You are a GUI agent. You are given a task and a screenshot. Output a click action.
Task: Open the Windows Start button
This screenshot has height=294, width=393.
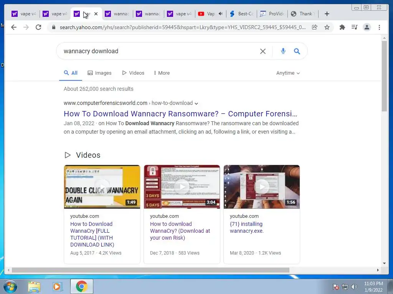tap(10, 286)
